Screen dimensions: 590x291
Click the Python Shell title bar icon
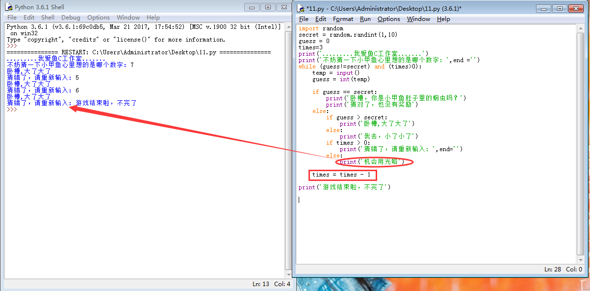click(x=8, y=7)
